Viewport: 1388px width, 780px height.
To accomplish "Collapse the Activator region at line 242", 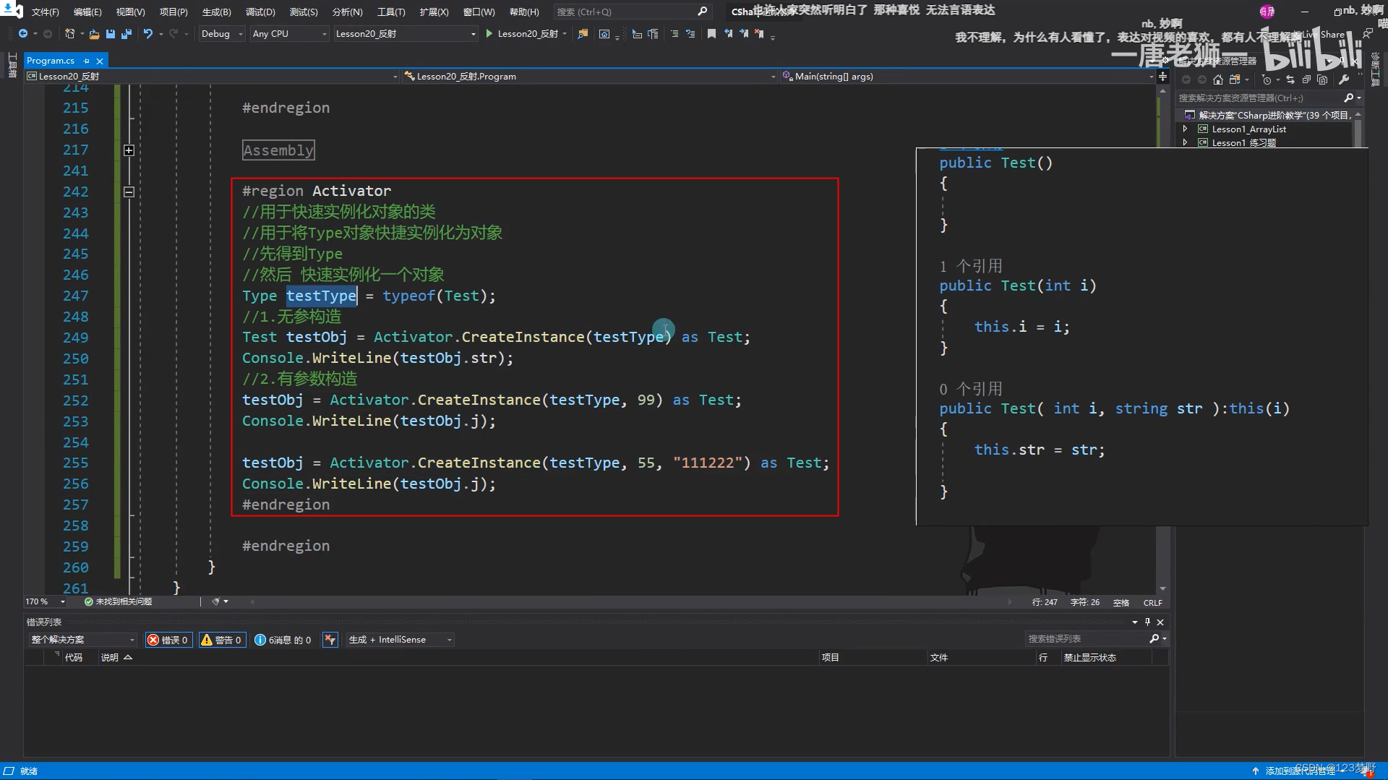I will [x=129, y=192].
